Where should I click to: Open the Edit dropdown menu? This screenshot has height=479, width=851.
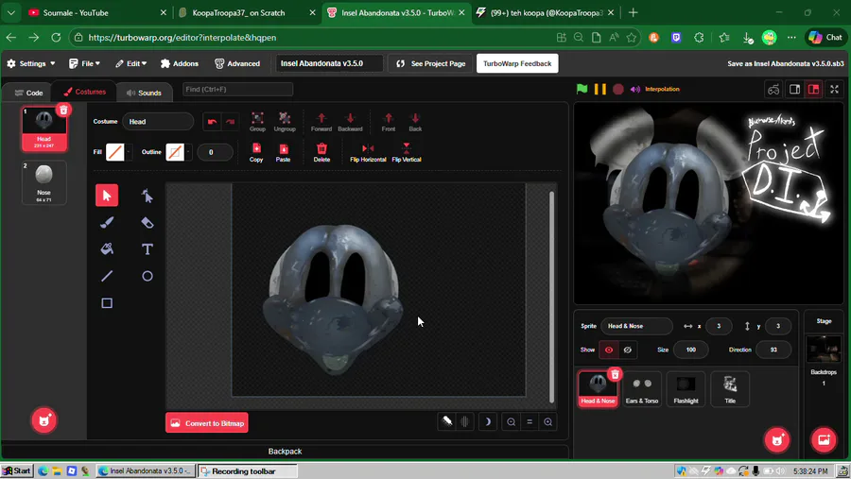(130, 63)
